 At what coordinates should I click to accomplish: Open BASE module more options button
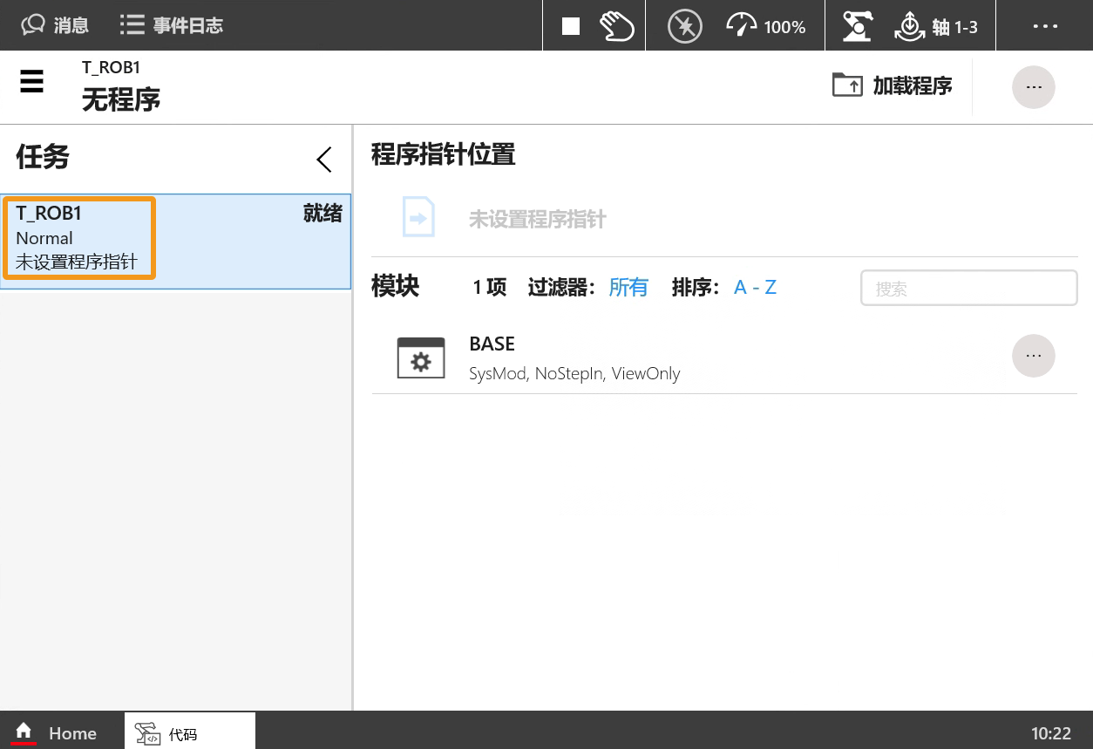[1033, 356]
